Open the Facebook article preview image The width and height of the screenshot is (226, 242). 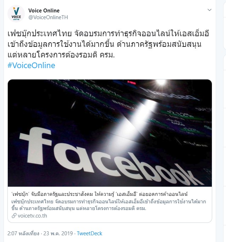click(110, 133)
